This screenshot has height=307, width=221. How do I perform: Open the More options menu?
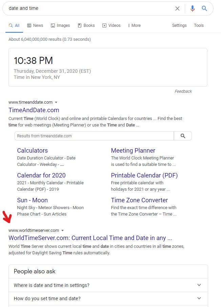click(x=134, y=25)
